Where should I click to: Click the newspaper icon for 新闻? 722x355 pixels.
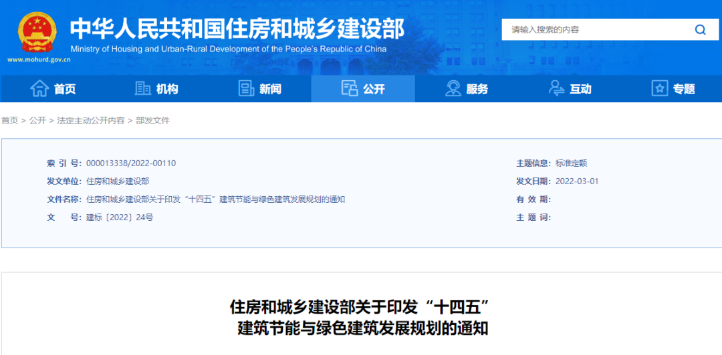(247, 88)
